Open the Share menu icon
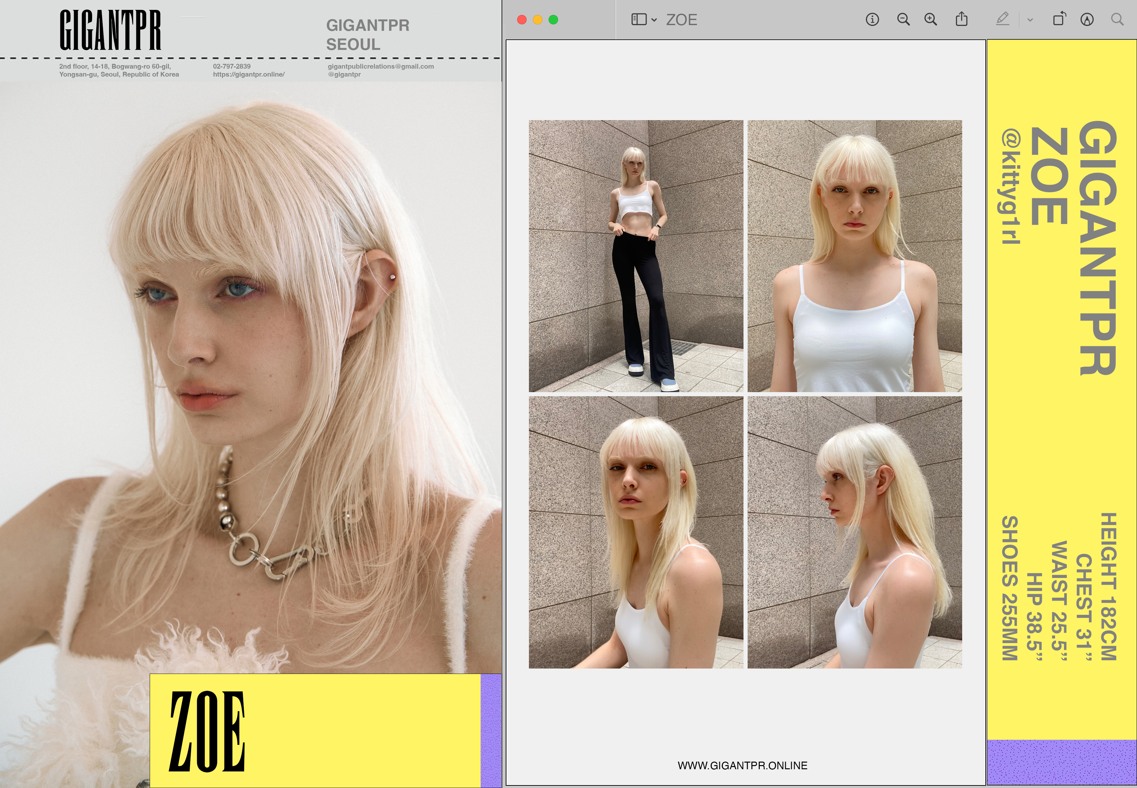Viewport: 1137px width, 788px height. click(961, 20)
